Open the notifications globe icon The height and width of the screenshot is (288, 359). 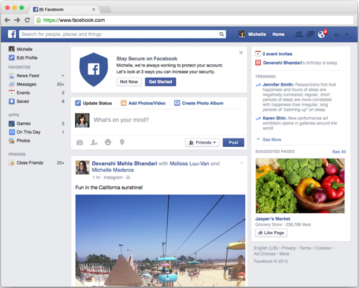coord(322,35)
